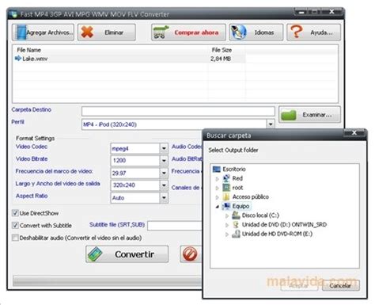The image size is (375, 305).
Task: Click the HD DVD-ROM (E:) drive icon
Action: click(x=236, y=234)
